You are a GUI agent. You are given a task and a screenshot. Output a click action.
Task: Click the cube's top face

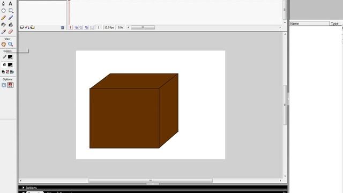click(x=134, y=81)
